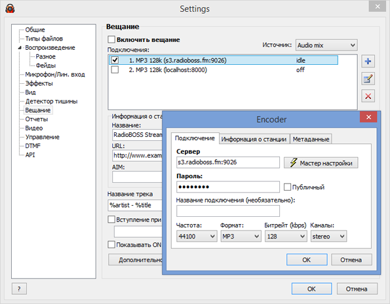Click the red X delete connection icon

pyautogui.click(x=368, y=96)
